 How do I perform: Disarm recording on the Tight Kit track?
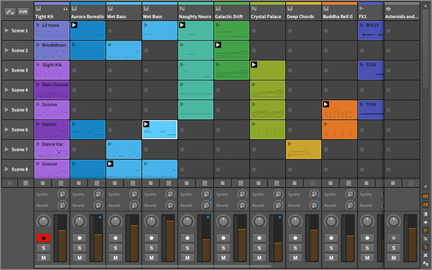(43, 238)
